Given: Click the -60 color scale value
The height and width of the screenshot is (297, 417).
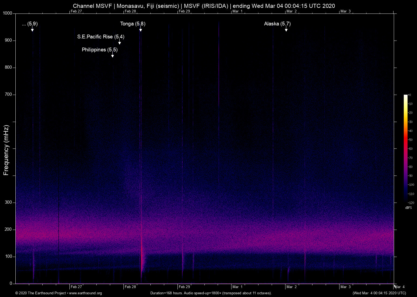Looking at the screenshot, I should click(410, 149).
